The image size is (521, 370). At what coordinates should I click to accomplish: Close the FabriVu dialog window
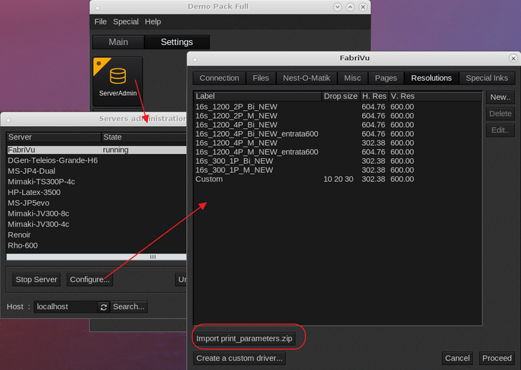tap(513, 58)
